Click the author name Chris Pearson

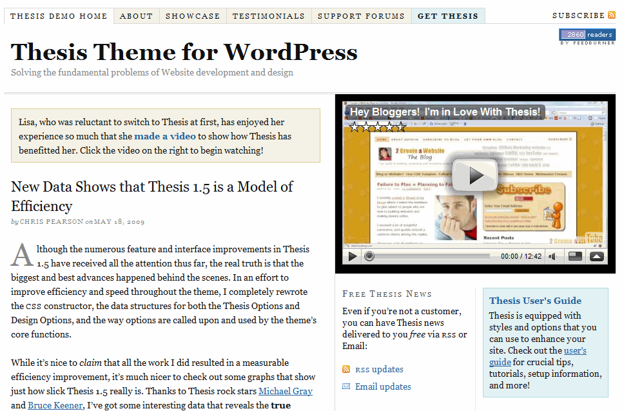click(x=52, y=222)
